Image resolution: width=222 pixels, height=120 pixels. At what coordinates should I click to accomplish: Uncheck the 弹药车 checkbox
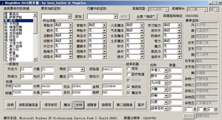pyautogui.click(x=128, y=87)
